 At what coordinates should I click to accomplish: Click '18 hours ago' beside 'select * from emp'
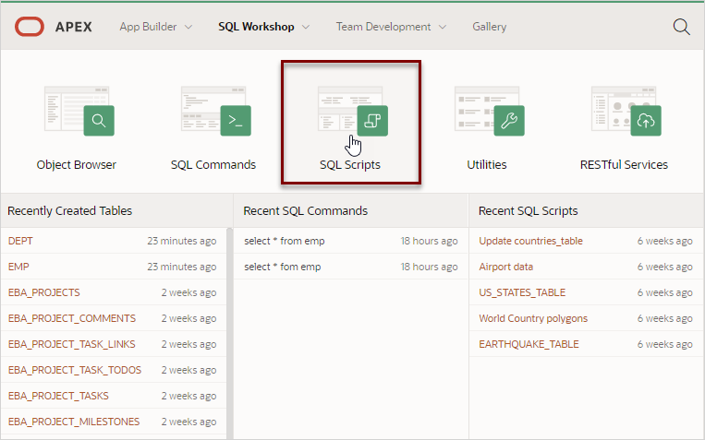point(429,241)
